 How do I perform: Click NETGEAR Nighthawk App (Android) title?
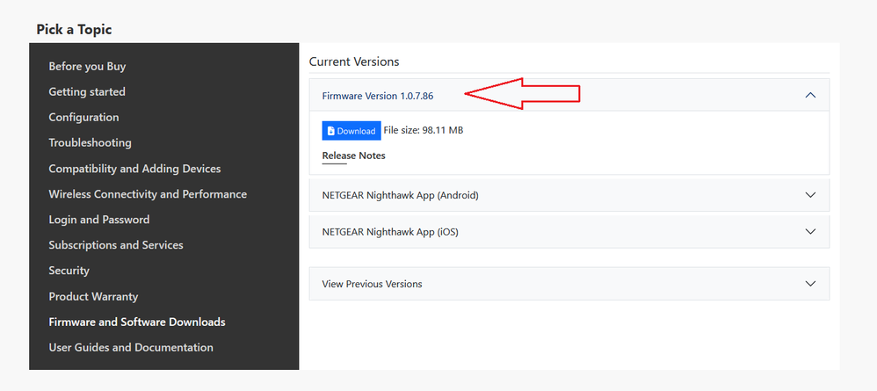click(400, 195)
